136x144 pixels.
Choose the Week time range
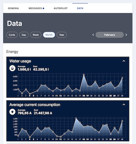(x=36, y=35)
